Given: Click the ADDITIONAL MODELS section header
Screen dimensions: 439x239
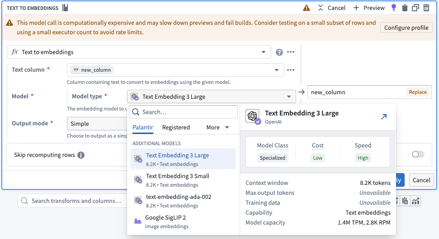Looking at the screenshot, I should click(156, 143).
